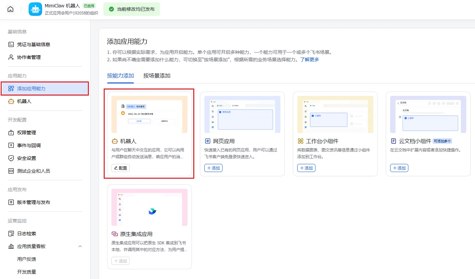The height and width of the screenshot is (279, 475).
Task: Click the 原生集成应用 preview thumbnail
Action: (149, 207)
